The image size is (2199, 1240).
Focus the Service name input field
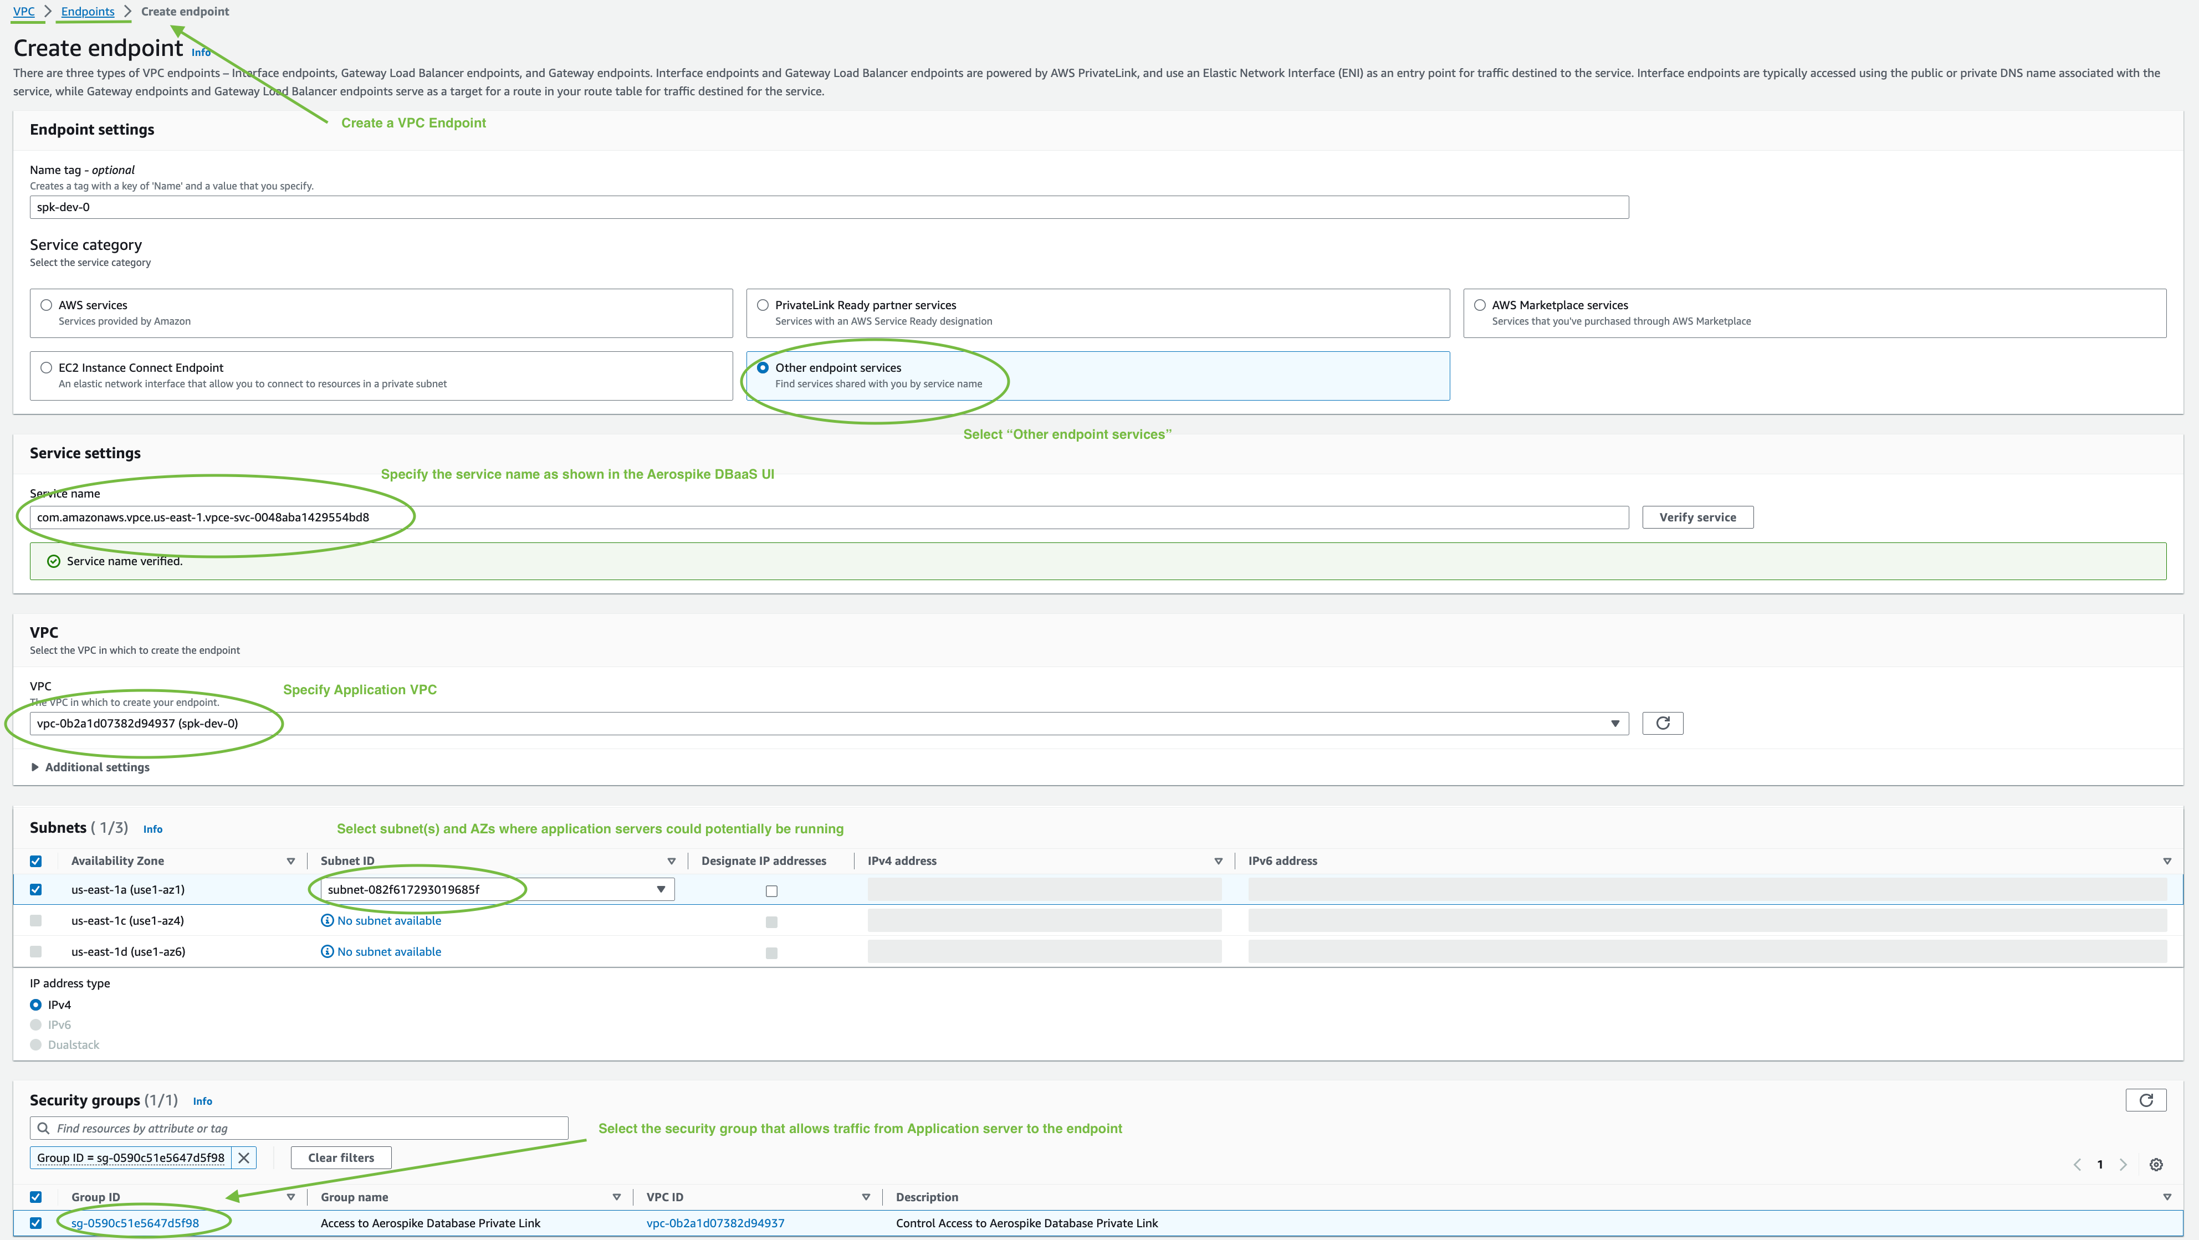[829, 517]
